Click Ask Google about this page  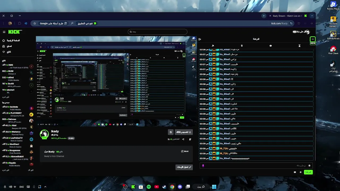[53, 23]
